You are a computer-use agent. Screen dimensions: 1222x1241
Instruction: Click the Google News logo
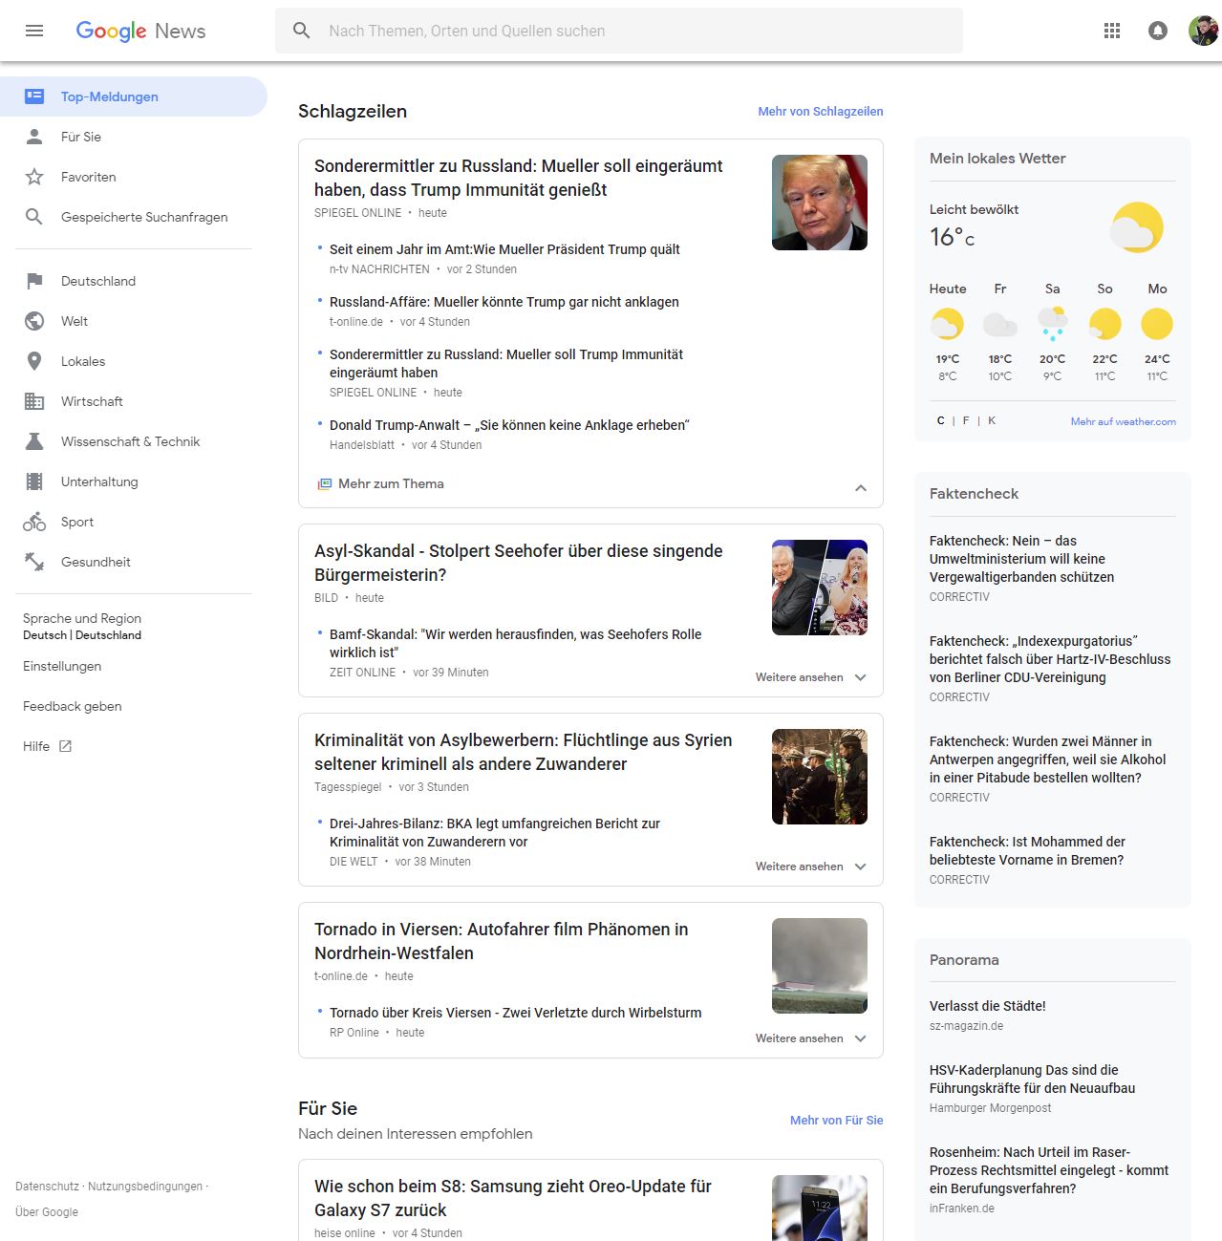pos(140,31)
